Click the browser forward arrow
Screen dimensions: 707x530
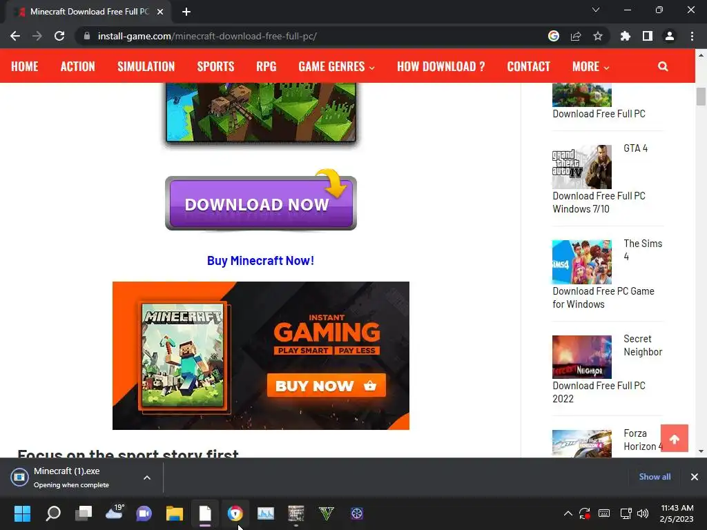37,36
